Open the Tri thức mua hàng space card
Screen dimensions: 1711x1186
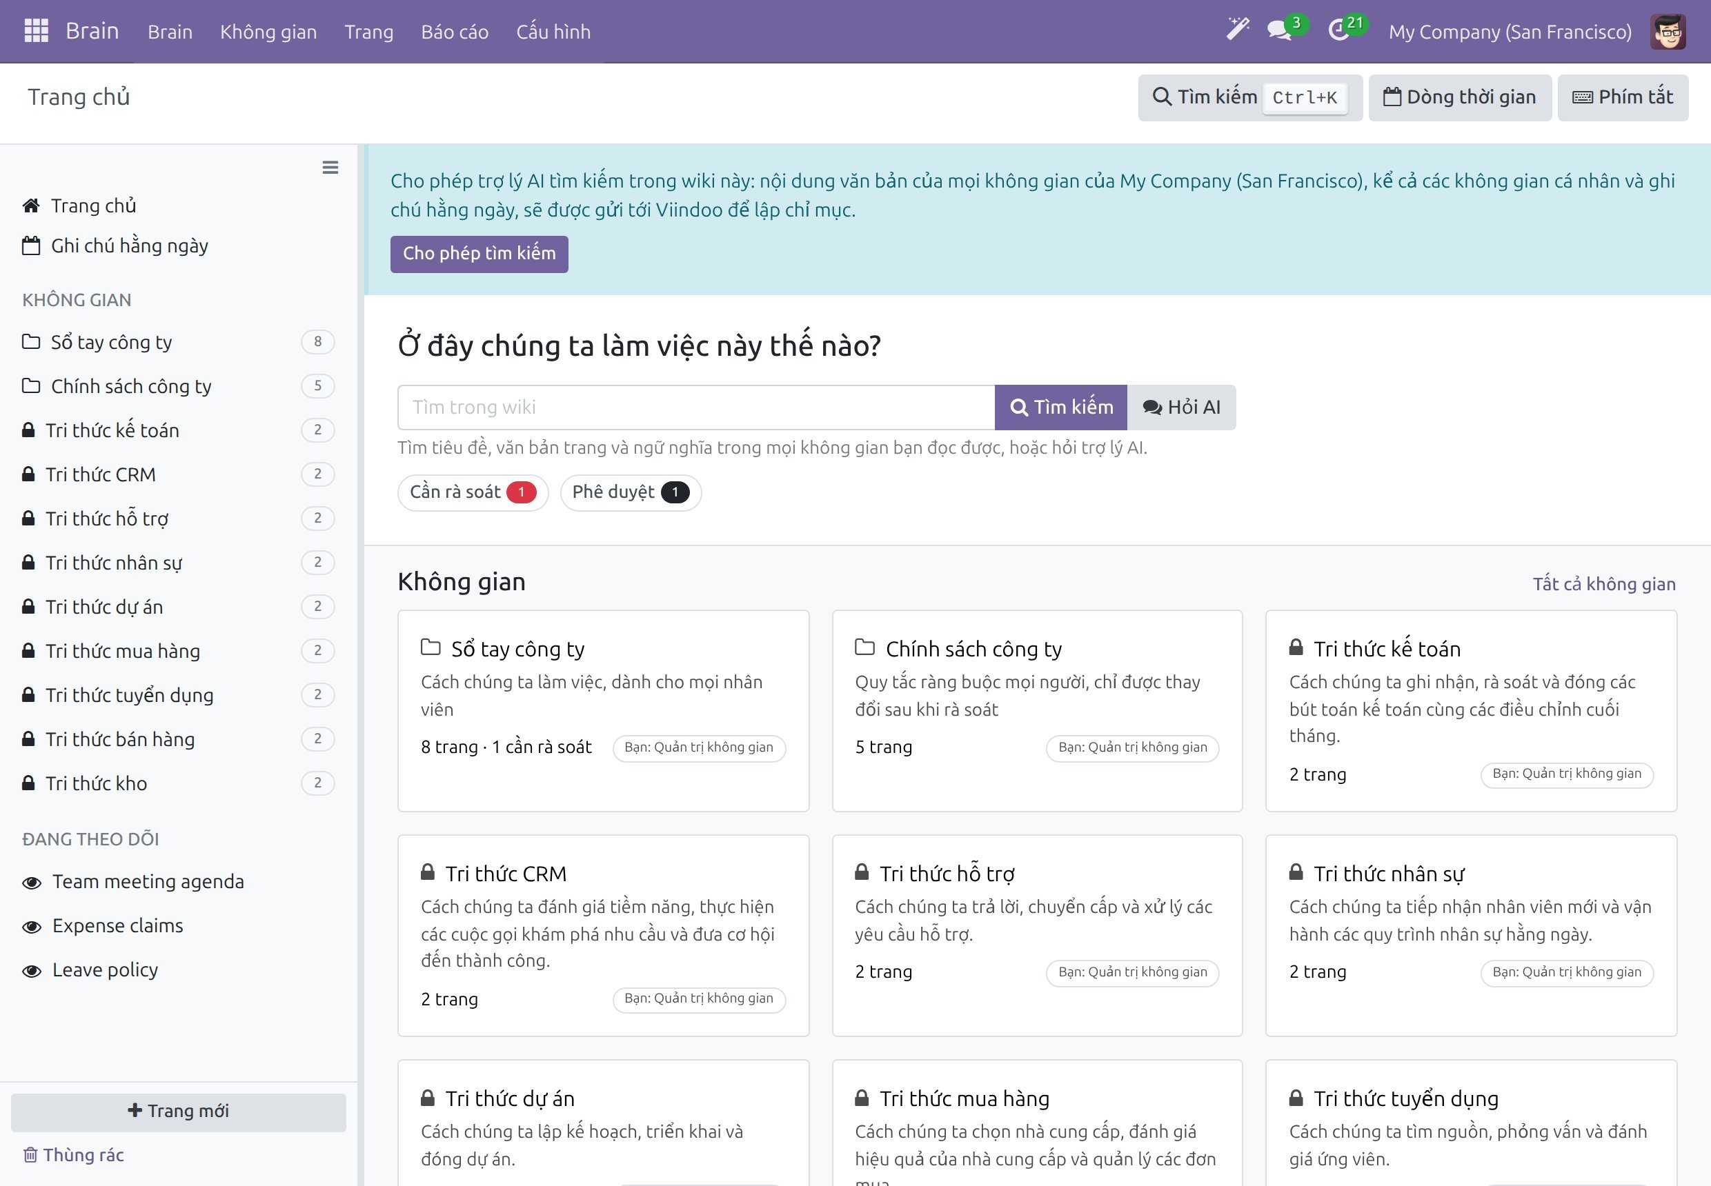[1036, 1123]
